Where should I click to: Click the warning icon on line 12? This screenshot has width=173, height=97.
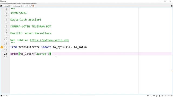tap(2, 47)
